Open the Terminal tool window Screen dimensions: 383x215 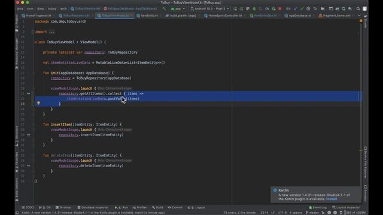click(63, 207)
